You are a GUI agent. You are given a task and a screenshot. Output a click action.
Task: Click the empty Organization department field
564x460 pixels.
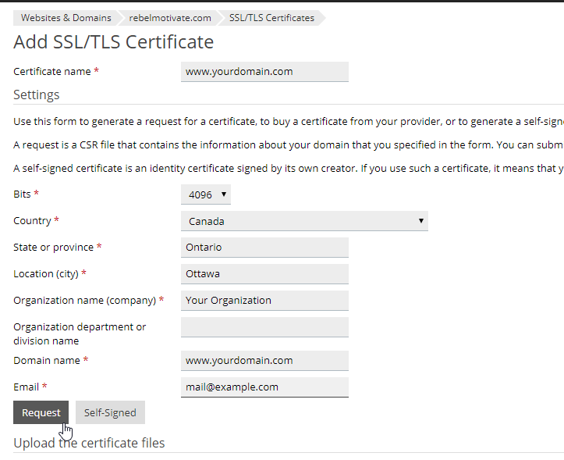click(264, 327)
